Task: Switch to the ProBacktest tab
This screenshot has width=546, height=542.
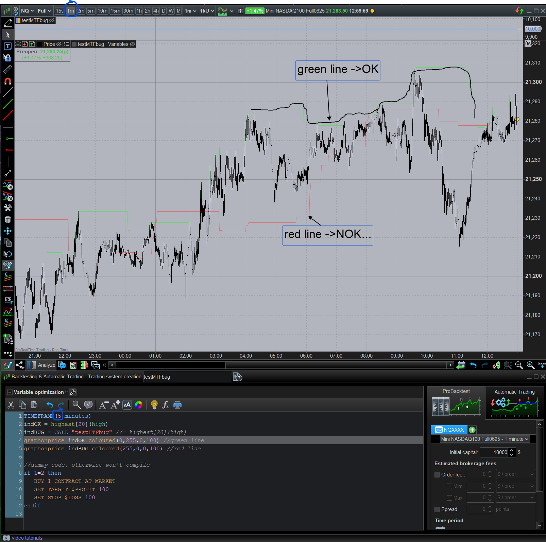Action: point(456,403)
